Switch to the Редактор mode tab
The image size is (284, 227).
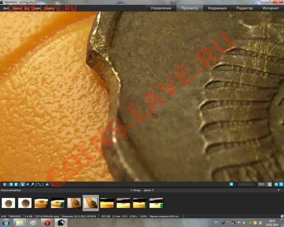click(245, 8)
